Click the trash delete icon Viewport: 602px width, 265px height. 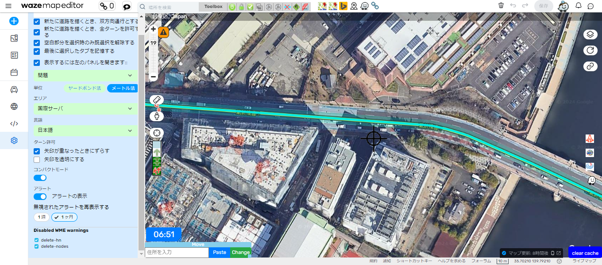point(501,6)
